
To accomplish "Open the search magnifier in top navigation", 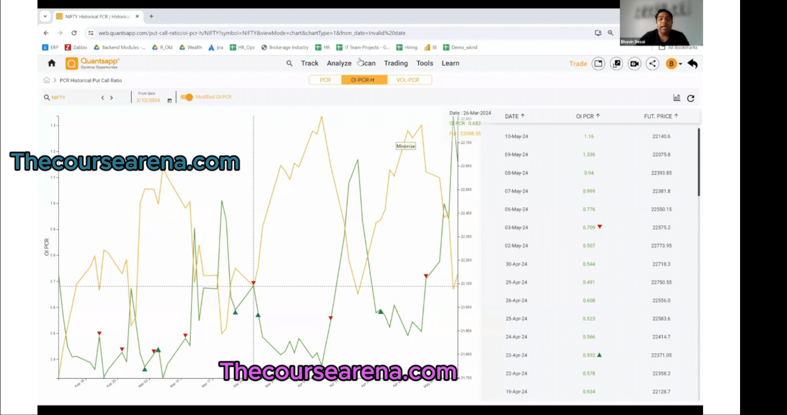I will pos(289,63).
